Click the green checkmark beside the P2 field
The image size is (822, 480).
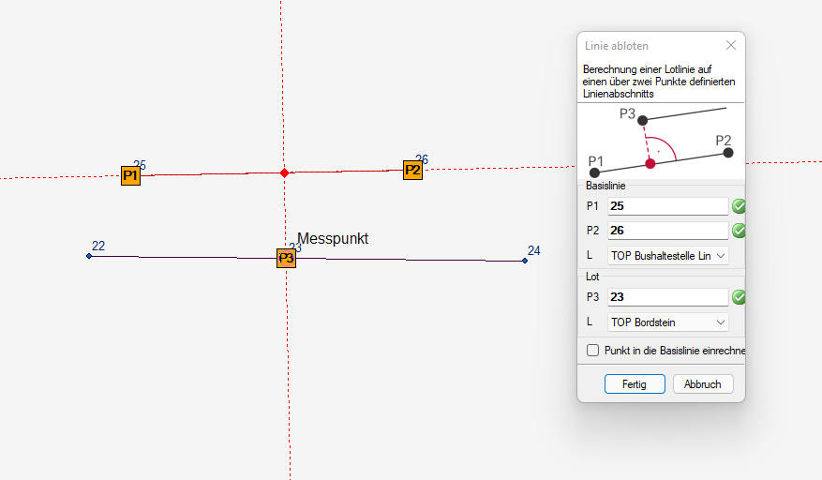(739, 231)
